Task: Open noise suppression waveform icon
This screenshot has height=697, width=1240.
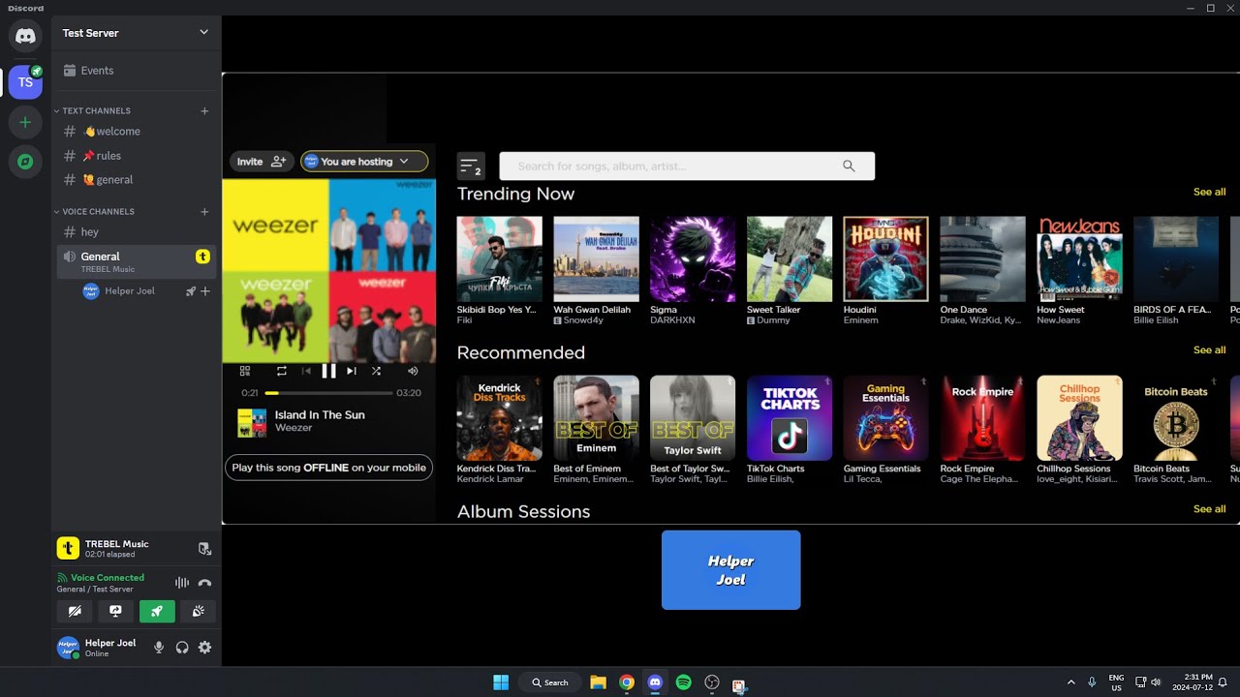Action: (x=181, y=583)
